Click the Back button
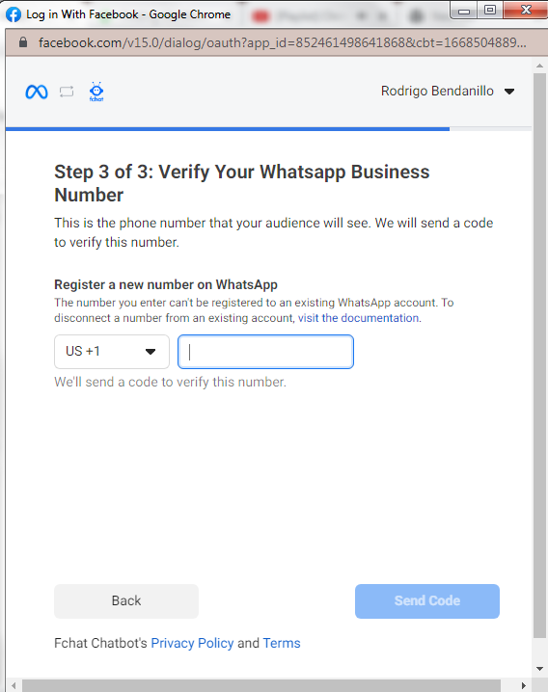Image resolution: width=548 pixels, height=692 pixels. click(126, 601)
